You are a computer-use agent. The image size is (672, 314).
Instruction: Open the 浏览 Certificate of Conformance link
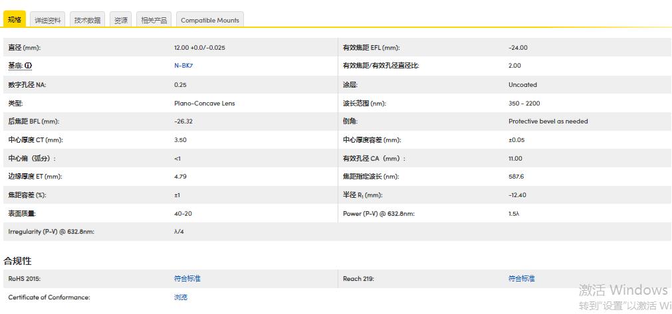(x=181, y=297)
